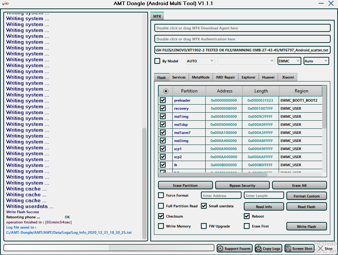Open the EMMC storage type dropdown
The width and height of the screenshot is (338, 255).
[x=289, y=61]
